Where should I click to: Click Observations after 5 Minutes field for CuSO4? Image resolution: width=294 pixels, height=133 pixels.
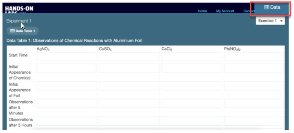click(129, 103)
